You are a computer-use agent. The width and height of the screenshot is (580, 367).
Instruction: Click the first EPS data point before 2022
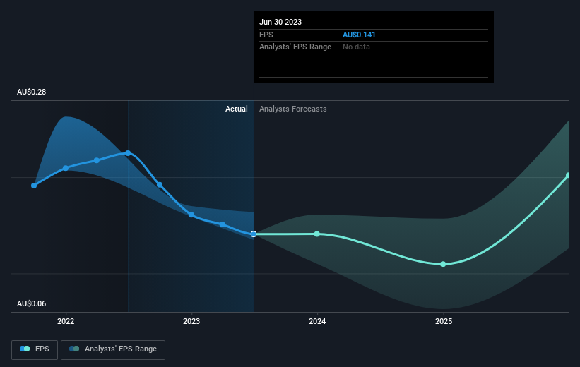pyautogui.click(x=34, y=186)
